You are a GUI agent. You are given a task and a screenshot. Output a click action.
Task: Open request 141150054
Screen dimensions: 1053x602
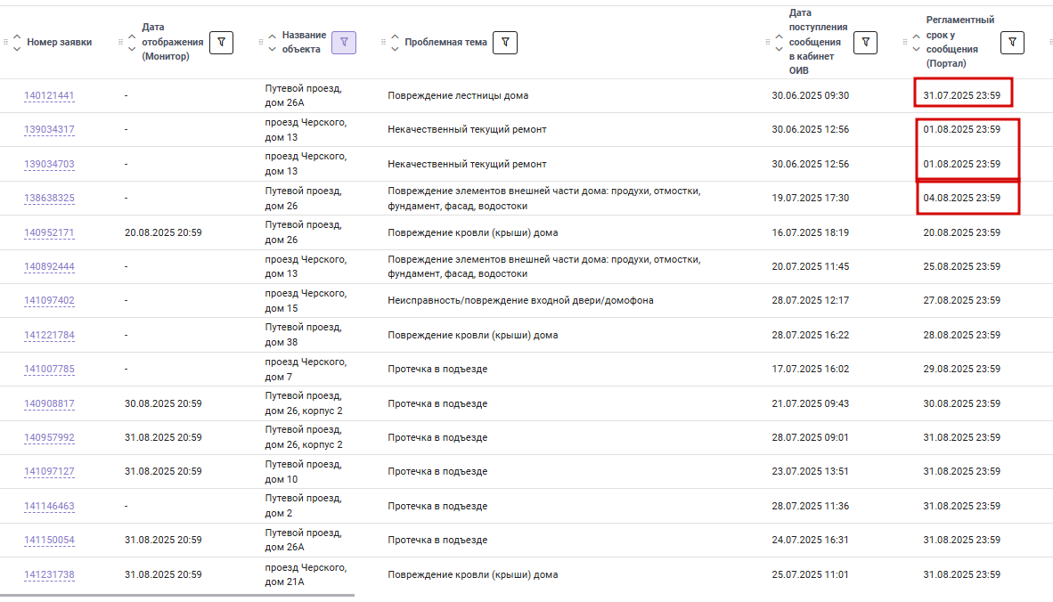tap(49, 540)
